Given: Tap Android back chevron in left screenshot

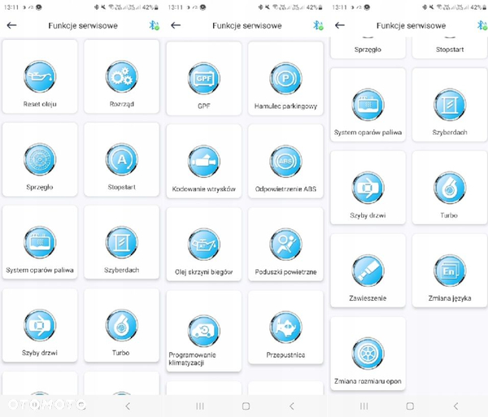Looking at the screenshot, I should (x=128, y=406).
